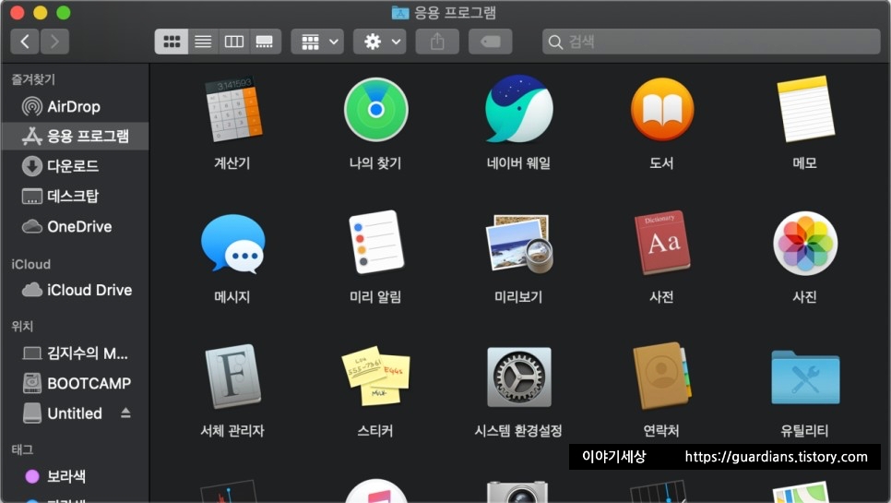Switch to icon view
The image size is (891, 503).
172,42
